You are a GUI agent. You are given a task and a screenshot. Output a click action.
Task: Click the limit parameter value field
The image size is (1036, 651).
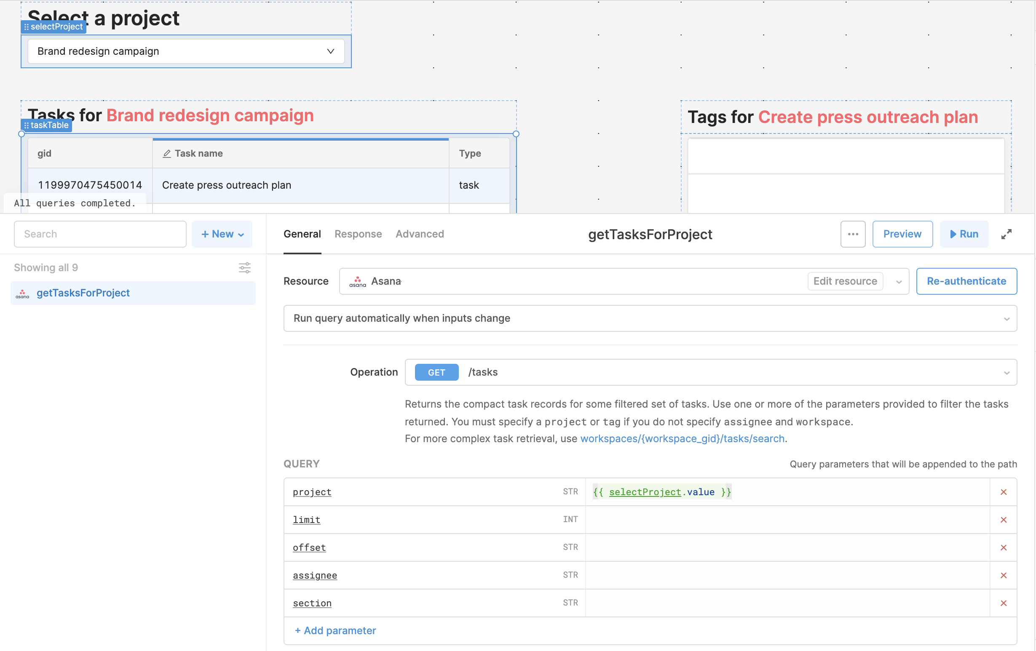click(x=787, y=520)
